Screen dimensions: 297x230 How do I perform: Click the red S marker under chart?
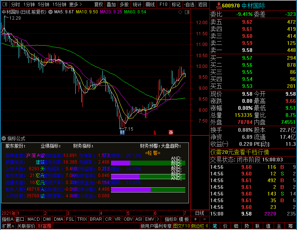(155, 133)
